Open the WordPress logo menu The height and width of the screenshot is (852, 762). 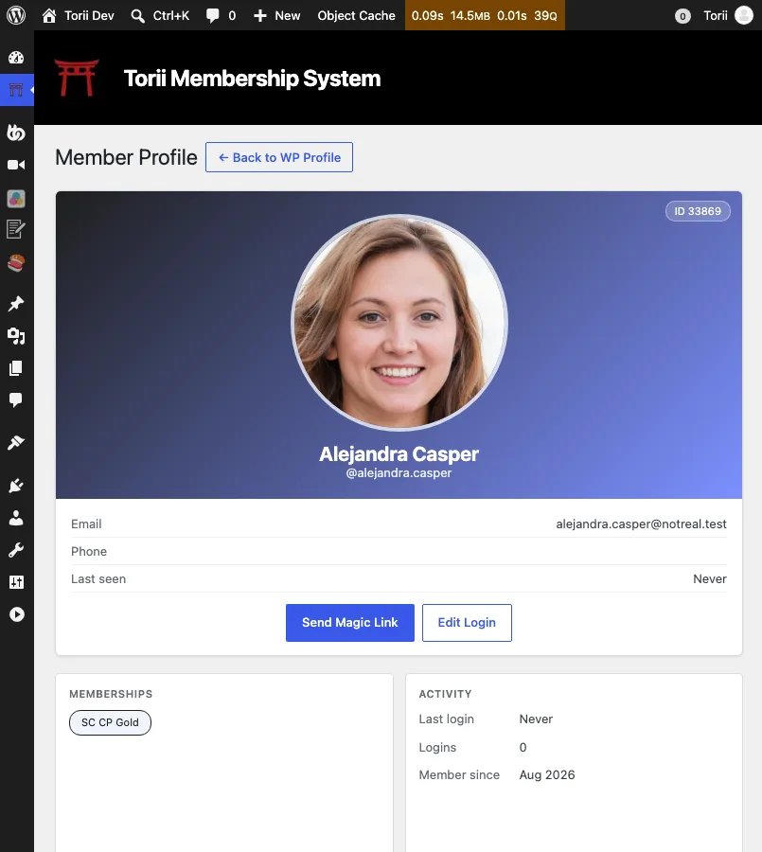[16, 15]
